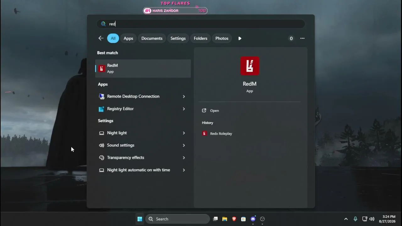Open the Sound settings result
The height and width of the screenshot is (226, 402).
coord(143,145)
